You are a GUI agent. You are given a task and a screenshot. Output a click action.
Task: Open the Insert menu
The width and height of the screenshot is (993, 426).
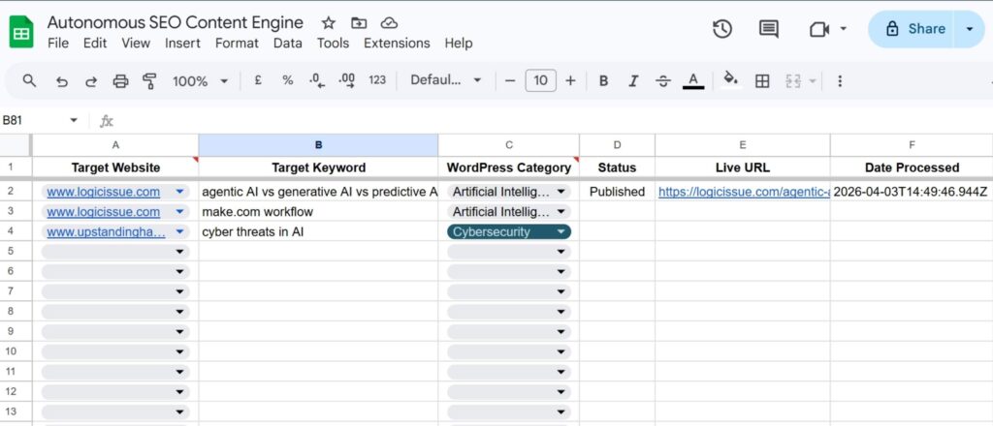(x=182, y=43)
